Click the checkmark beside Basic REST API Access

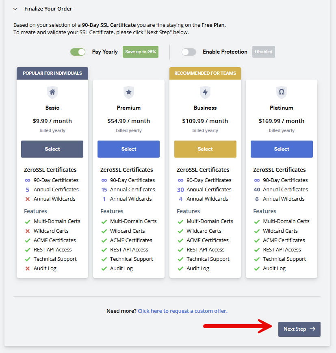coord(28,250)
